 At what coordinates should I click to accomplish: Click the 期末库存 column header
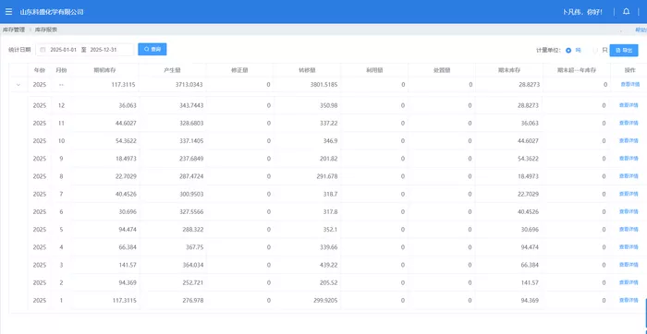coord(508,70)
